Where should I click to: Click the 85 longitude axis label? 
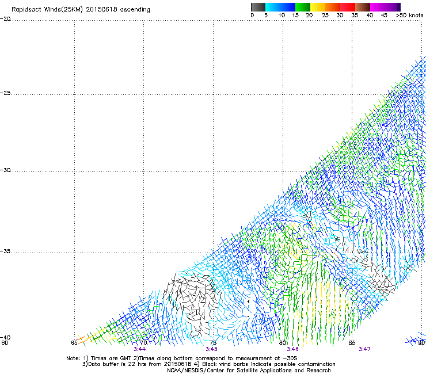pyautogui.click(x=352, y=343)
